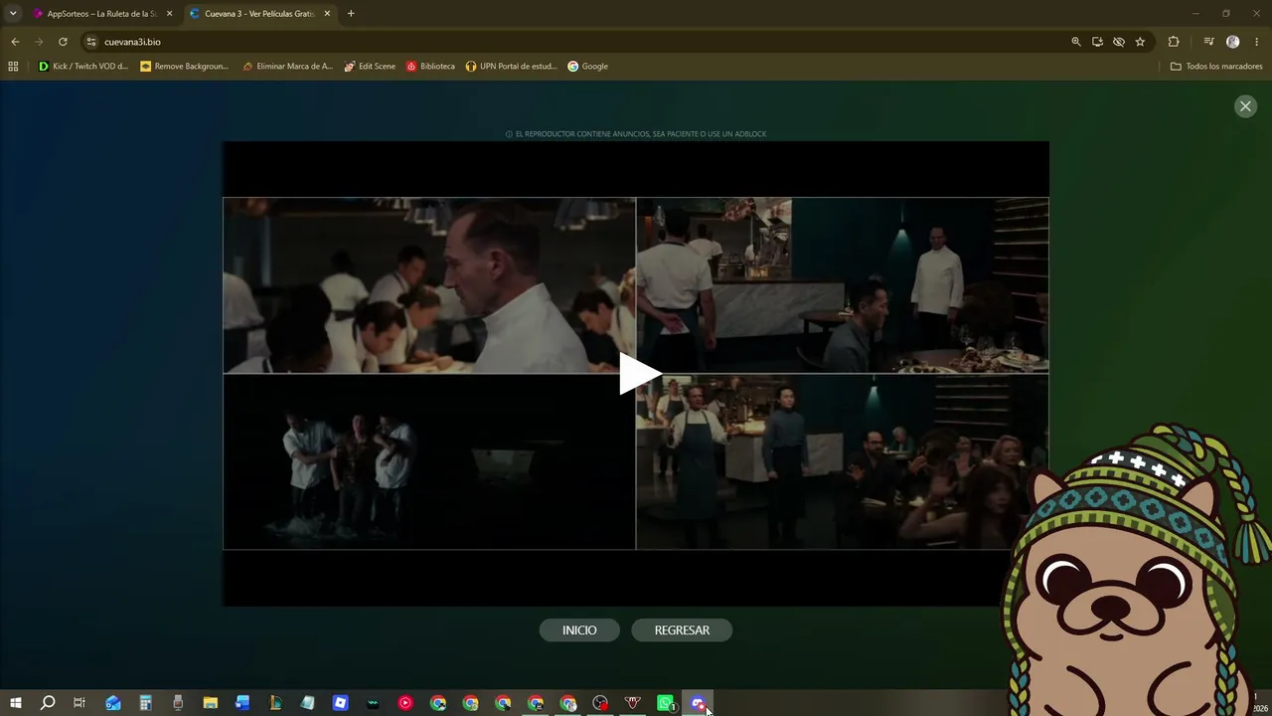Image resolution: width=1272 pixels, height=716 pixels.
Task: View site information for cuevana3i.bio
Action: click(x=91, y=42)
